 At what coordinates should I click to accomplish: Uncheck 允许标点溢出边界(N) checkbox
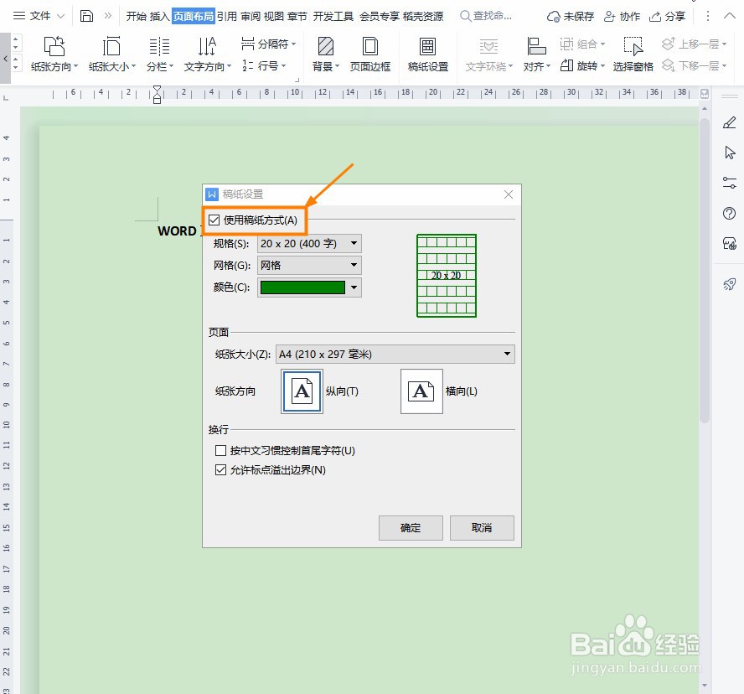pyautogui.click(x=220, y=469)
